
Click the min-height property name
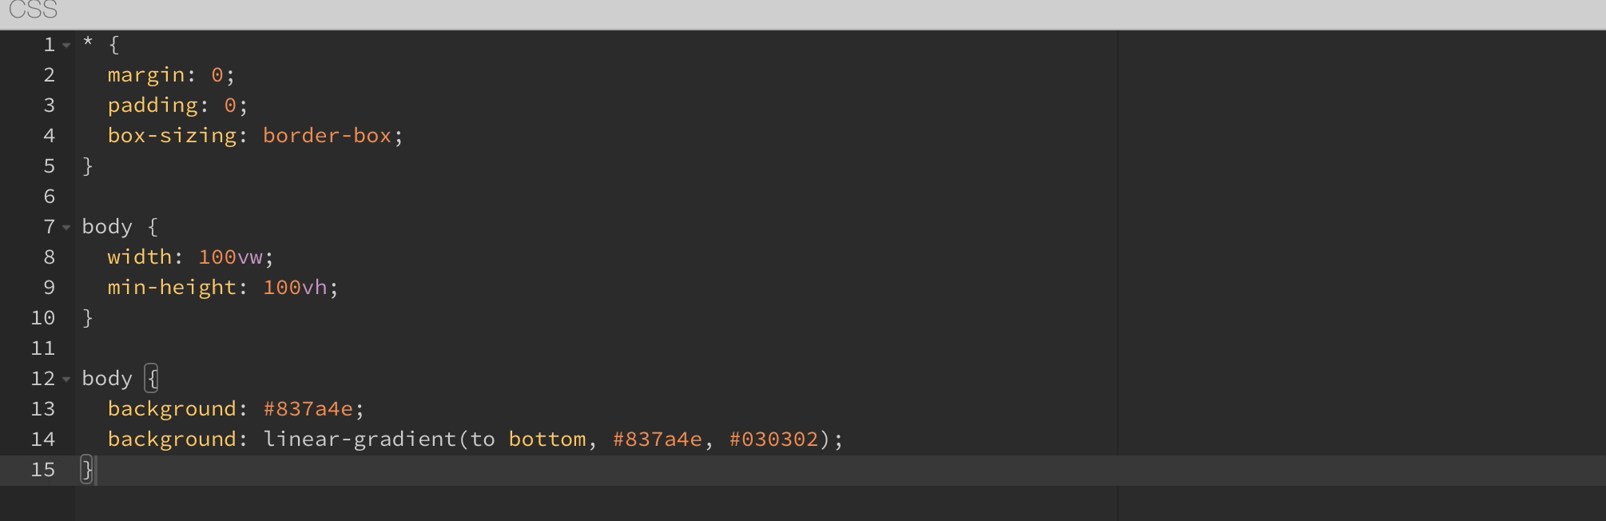tap(172, 288)
